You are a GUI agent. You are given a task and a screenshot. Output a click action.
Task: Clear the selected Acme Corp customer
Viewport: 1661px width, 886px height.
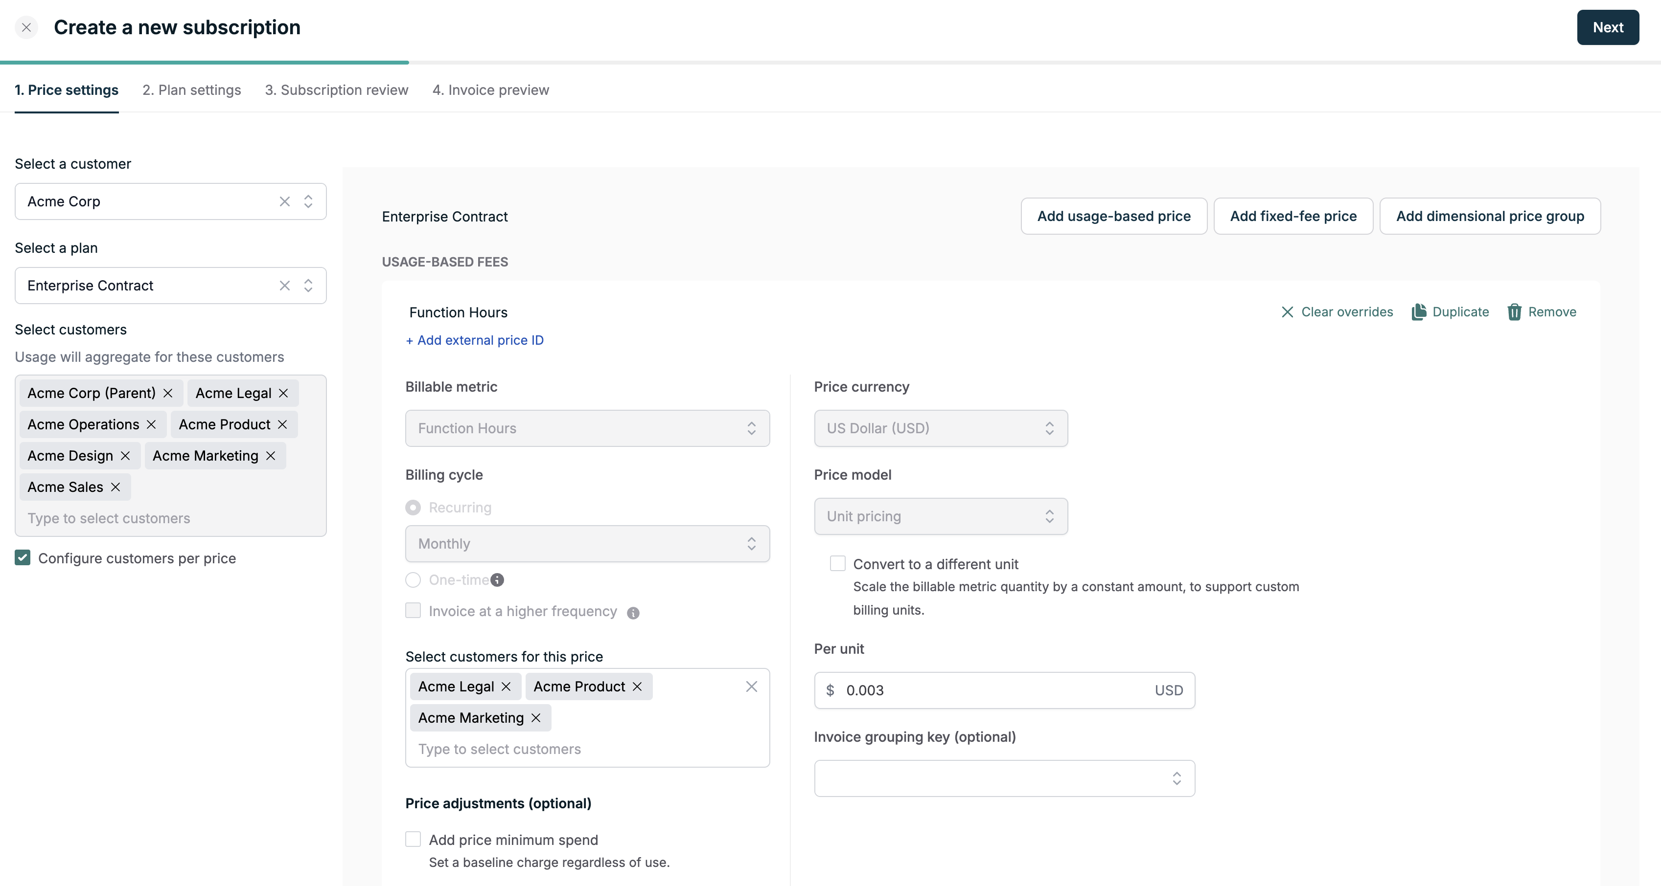(284, 201)
